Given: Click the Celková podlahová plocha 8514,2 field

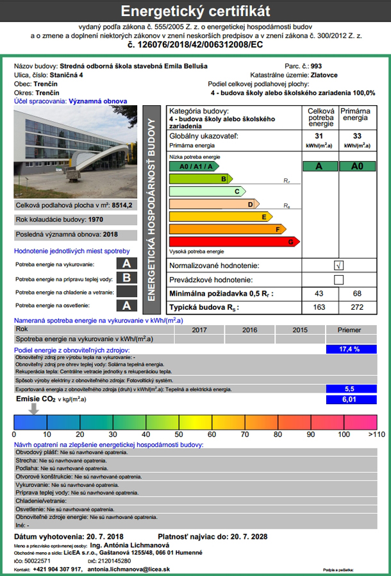Looking at the screenshot, I should coord(75,205).
